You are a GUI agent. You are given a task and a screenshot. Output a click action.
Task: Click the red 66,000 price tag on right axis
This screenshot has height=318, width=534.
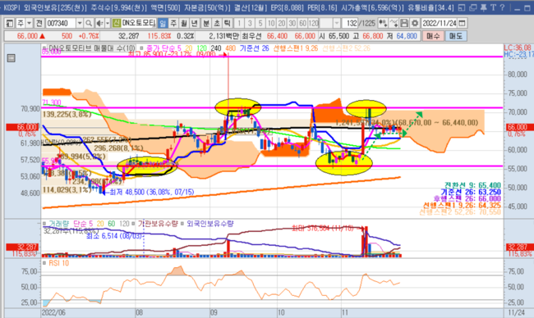519,127
